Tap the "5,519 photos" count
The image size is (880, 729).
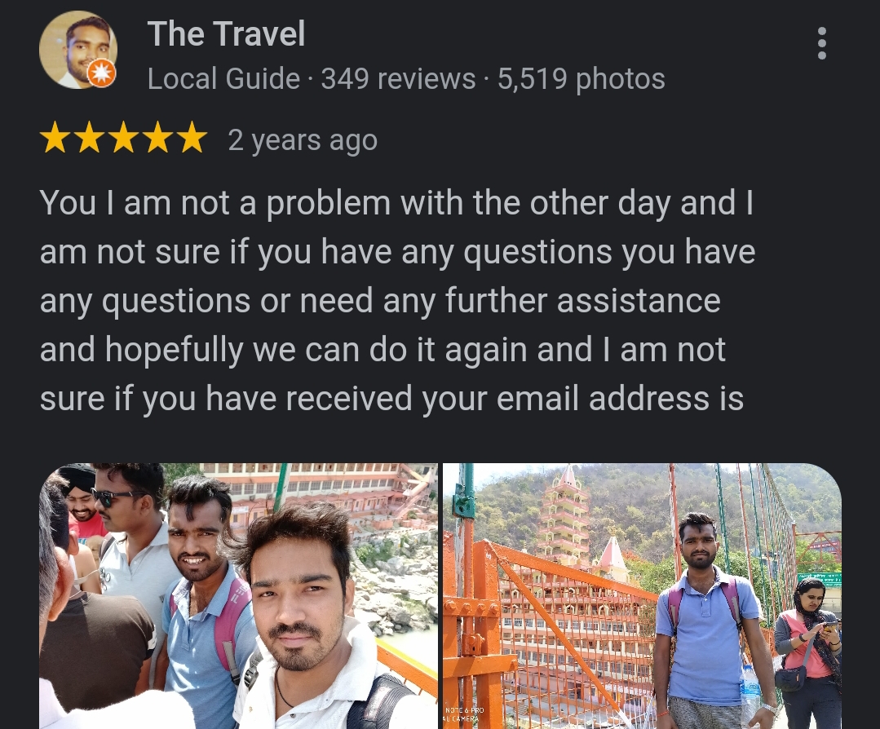tap(582, 78)
